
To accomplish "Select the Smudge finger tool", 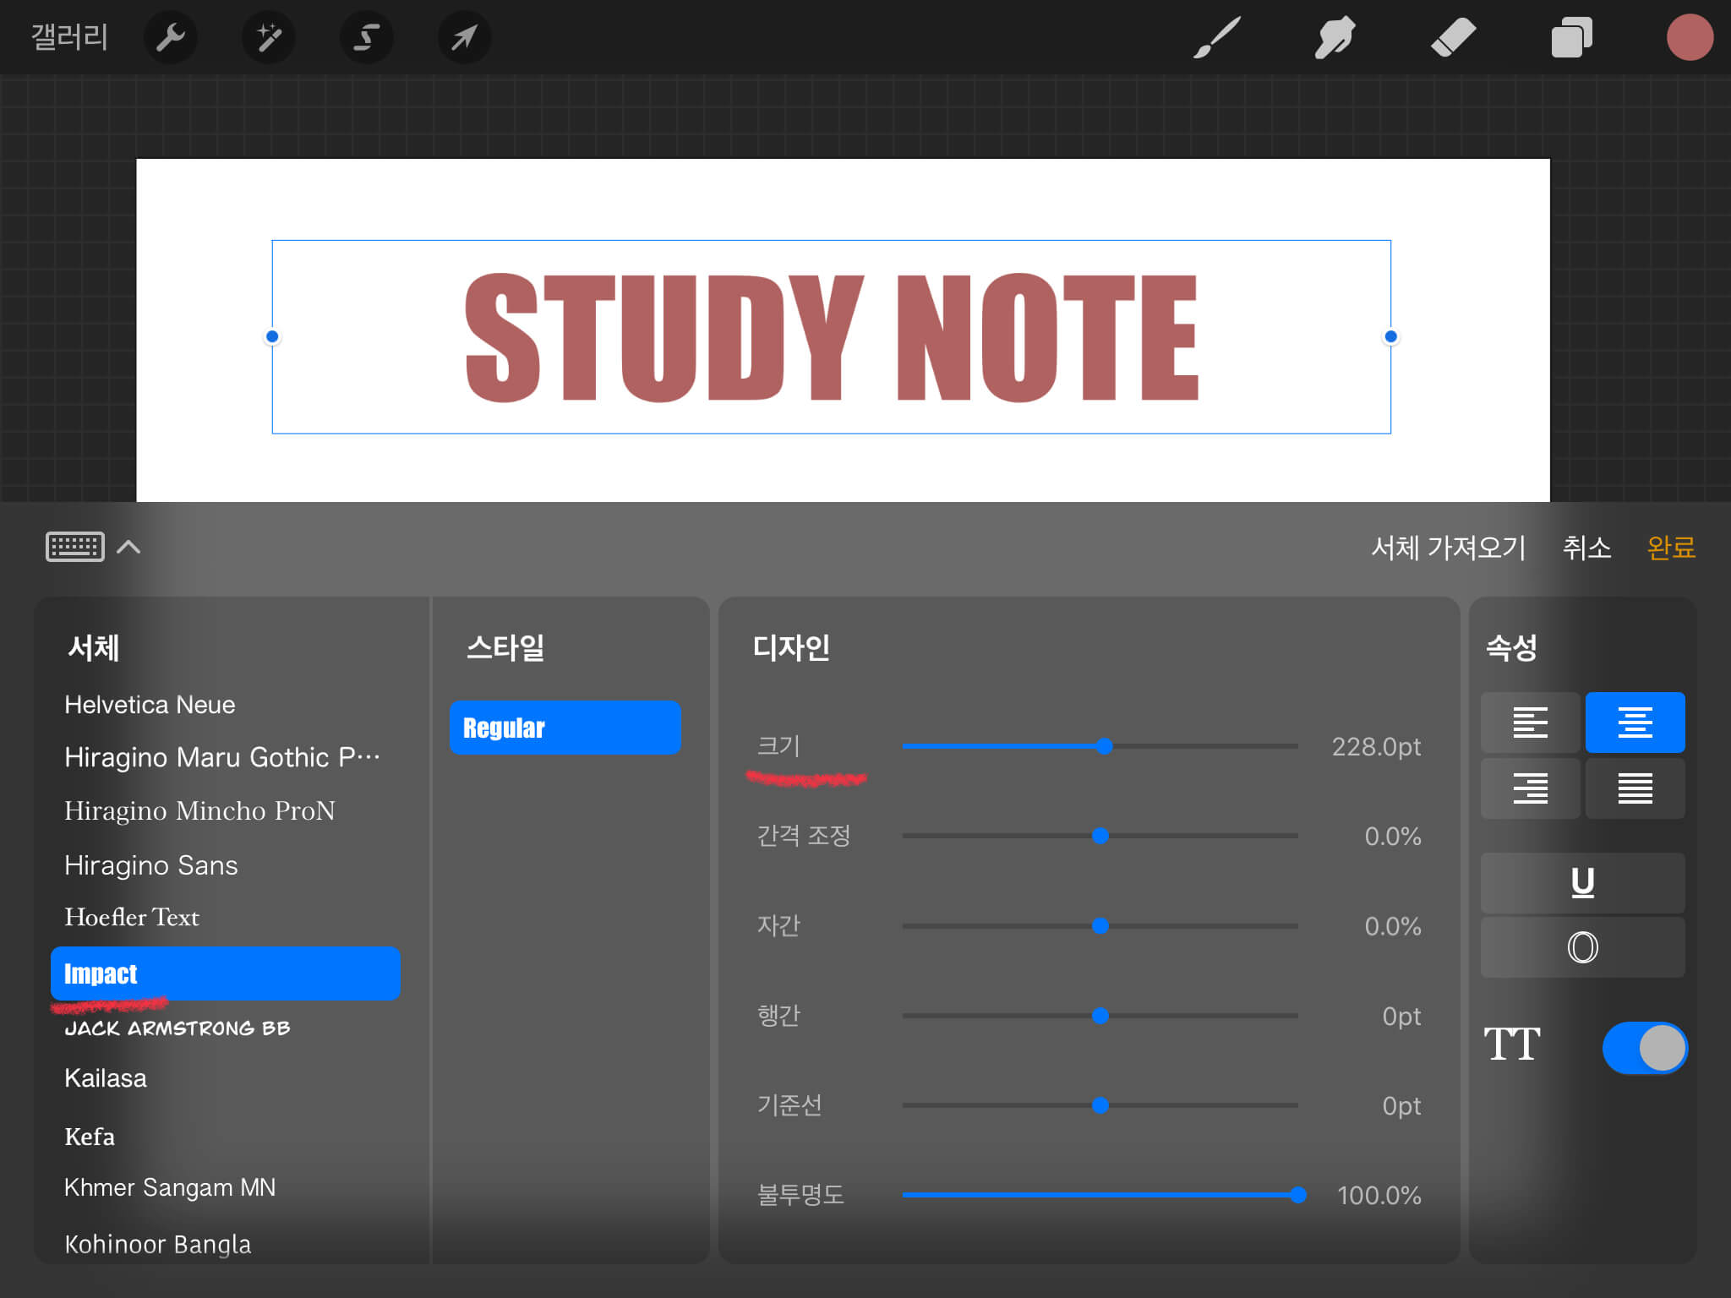I will tap(1335, 37).
